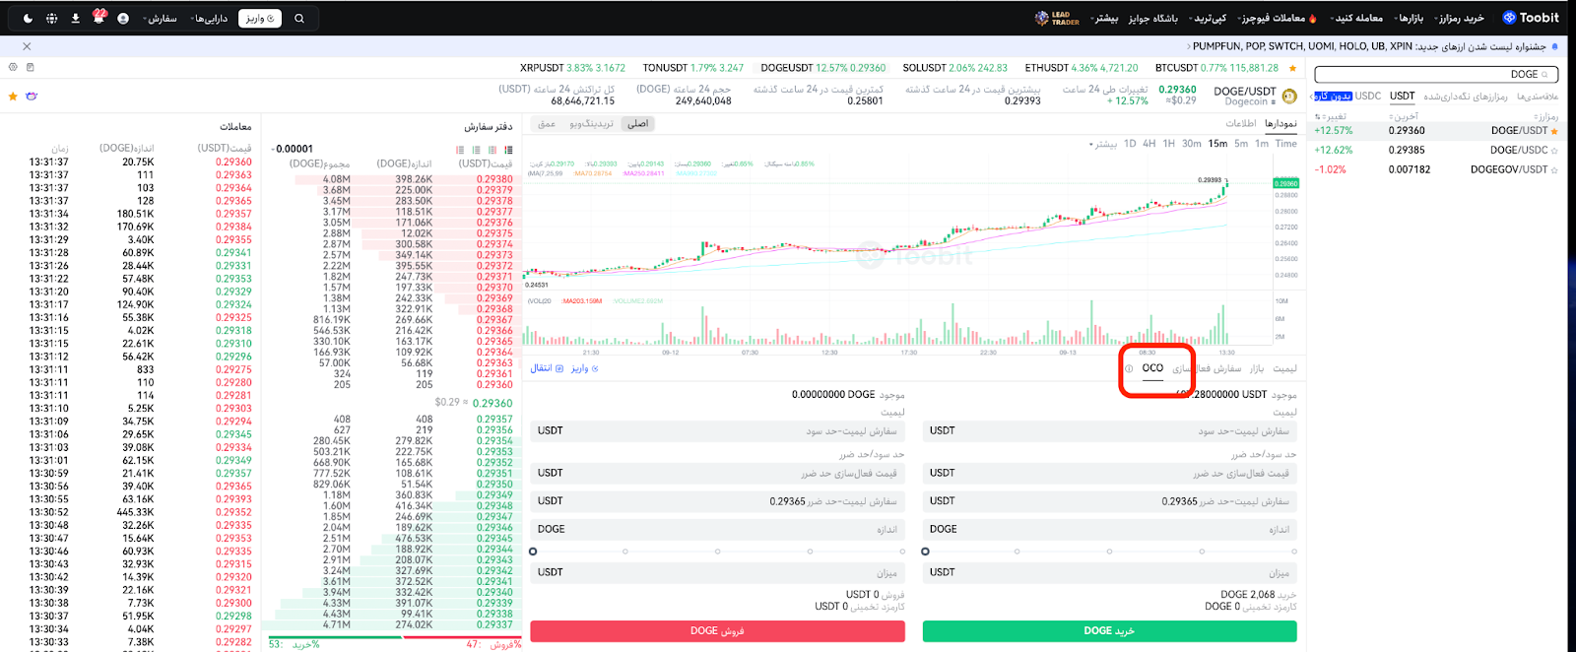Click the announcement bell icon
The image size is (1576, 652).
tap(1555, 46)
